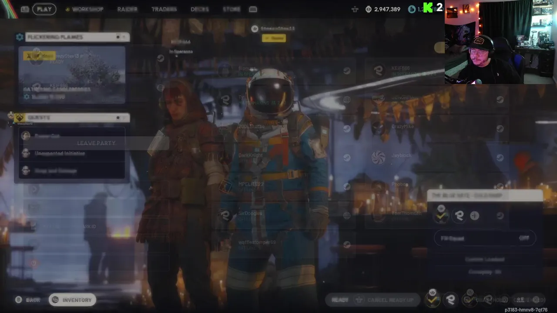
Task: Toggle the Fill Squad OFF switch
Action: [485, 238]
